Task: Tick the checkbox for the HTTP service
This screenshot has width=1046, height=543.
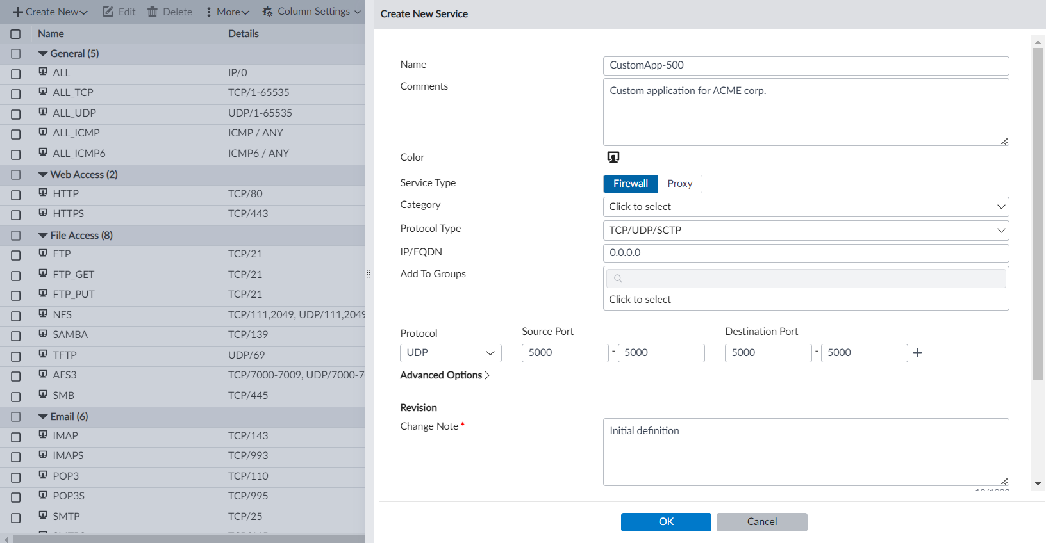Action: coord(16,195)
